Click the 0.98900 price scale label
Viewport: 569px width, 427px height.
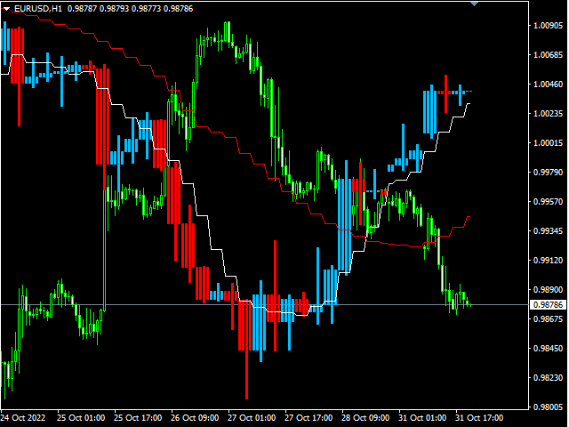coord(548,290)
